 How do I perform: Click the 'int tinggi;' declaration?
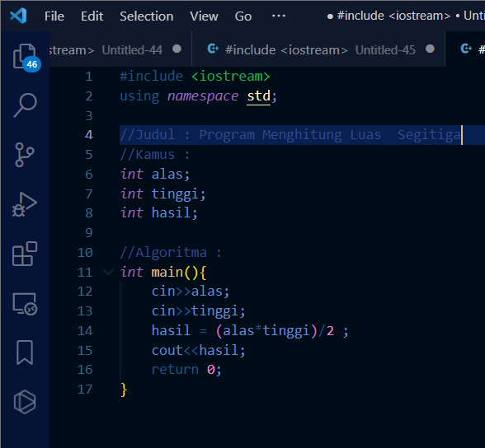point(163,194)
